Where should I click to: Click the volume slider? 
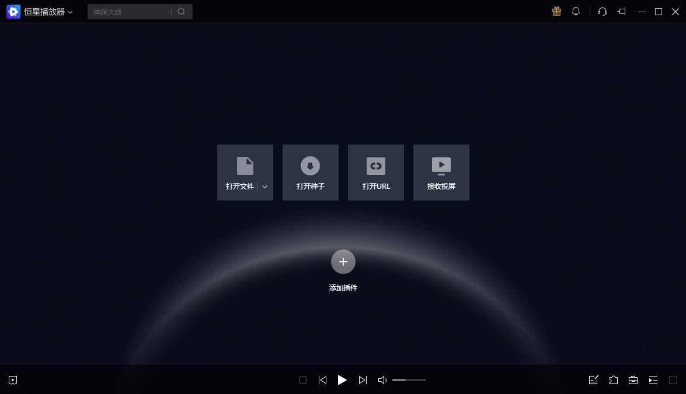click(x=409, y=380)
